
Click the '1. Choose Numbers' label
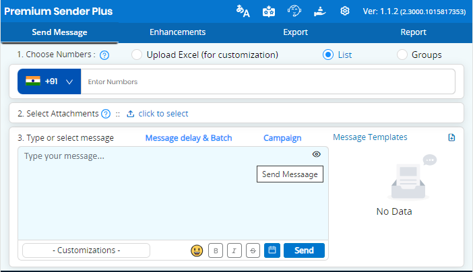coord(57,55)
